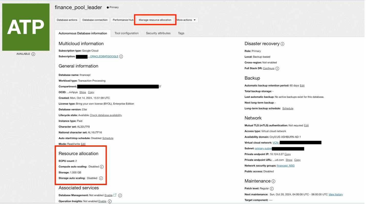This screenshot has height=204, width=366.
Task: Click the info icon for Storage auto scaling
Action: (101, 178)
